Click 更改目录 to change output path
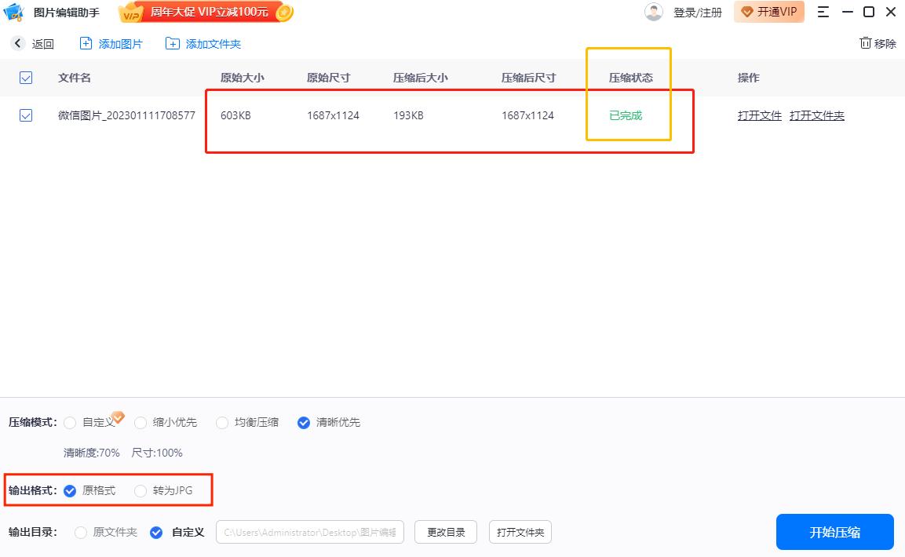 445,532
